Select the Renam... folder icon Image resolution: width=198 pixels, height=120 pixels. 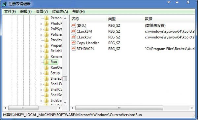click(47, 57)
